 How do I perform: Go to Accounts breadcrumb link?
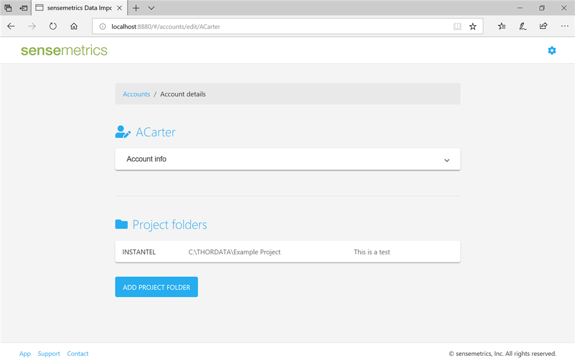click(136, 94)
